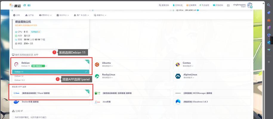Click the plus button in browser sidebar
This screenshot has height=119, width=273.
(x=269, y=62)
